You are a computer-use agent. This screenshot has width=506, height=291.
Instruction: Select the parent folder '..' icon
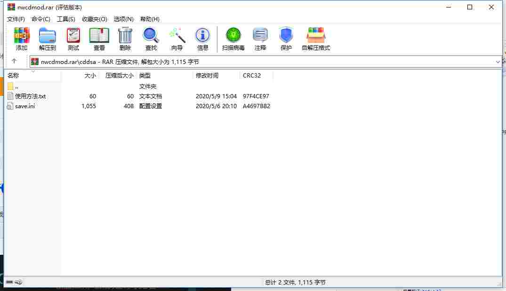[x=10, y=86]
